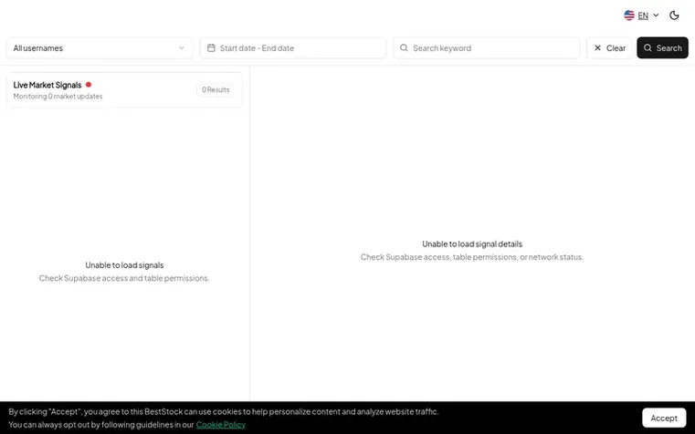Click the network status hint text
The width and height of the screenshot is (695, 434).
[472, 257]
